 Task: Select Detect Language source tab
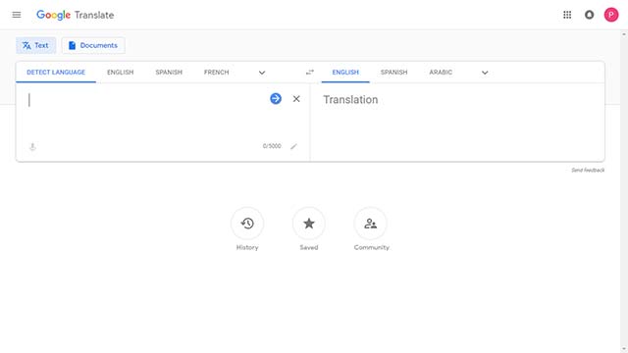click(56, 73)
